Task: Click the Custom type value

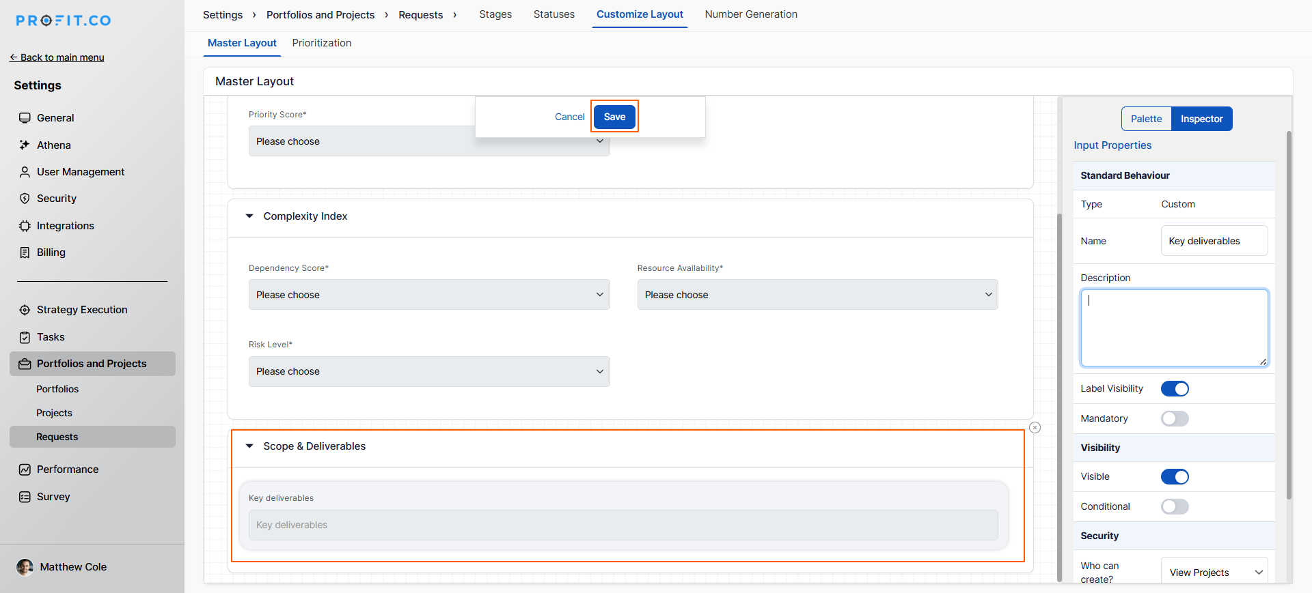Action: click(x=1178, y=204)
